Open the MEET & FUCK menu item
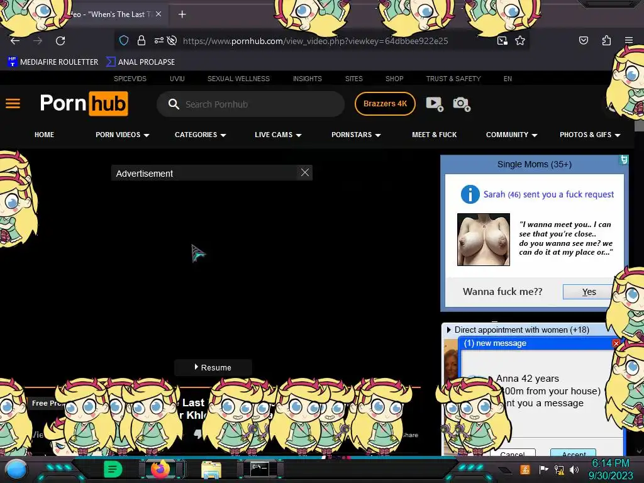This screenshot has width=644, height=483. coord(434,135)
